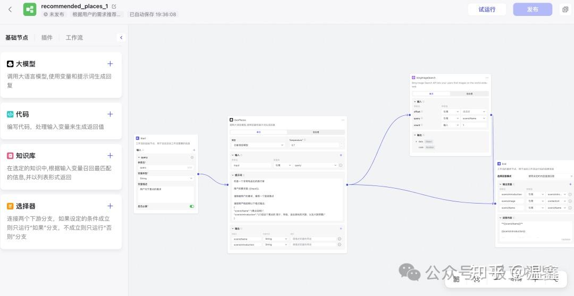Collapse the left node sidebar panel
The width and height of the screenshot is (574, 296).
(121, 38)
